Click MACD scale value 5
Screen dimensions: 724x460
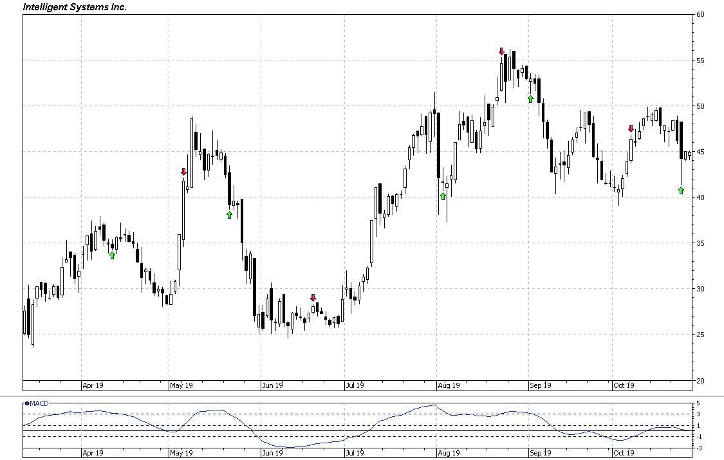click(699, 404)
